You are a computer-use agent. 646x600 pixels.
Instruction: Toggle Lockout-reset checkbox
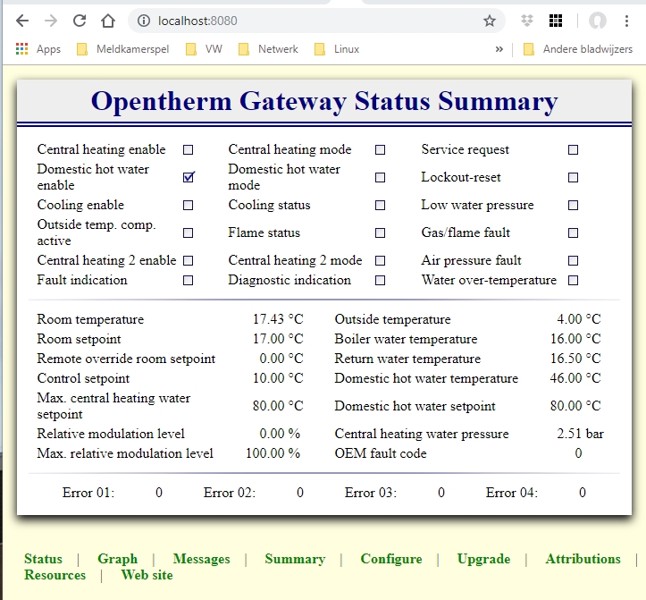pos(573,177)
